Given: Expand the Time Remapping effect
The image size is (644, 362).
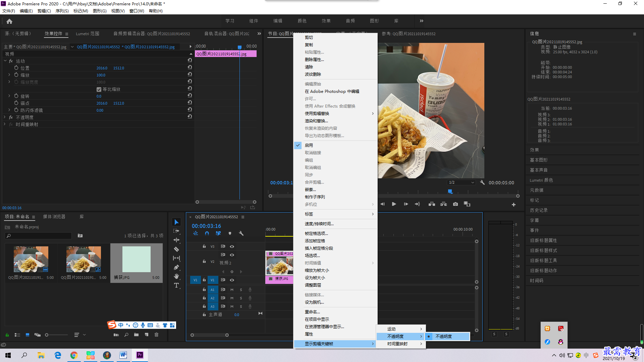Looking at the screenshot, I should tap(5, 124).
